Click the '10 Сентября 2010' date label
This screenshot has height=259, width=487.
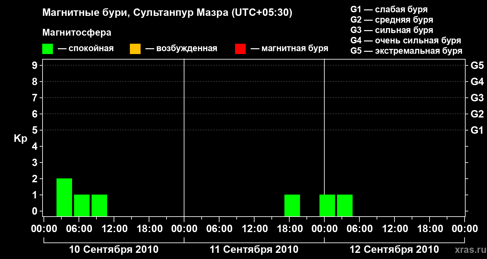click(114, 250)
